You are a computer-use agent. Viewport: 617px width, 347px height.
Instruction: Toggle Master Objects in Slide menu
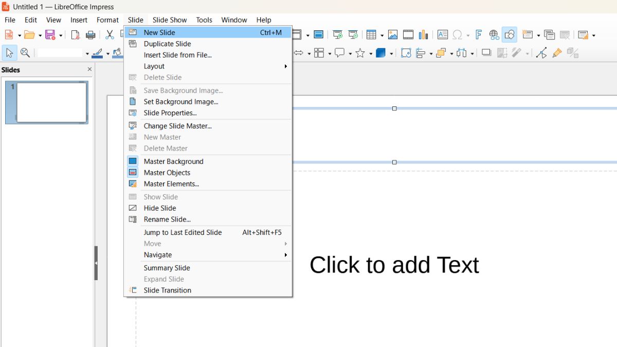[x=208, y=173]
